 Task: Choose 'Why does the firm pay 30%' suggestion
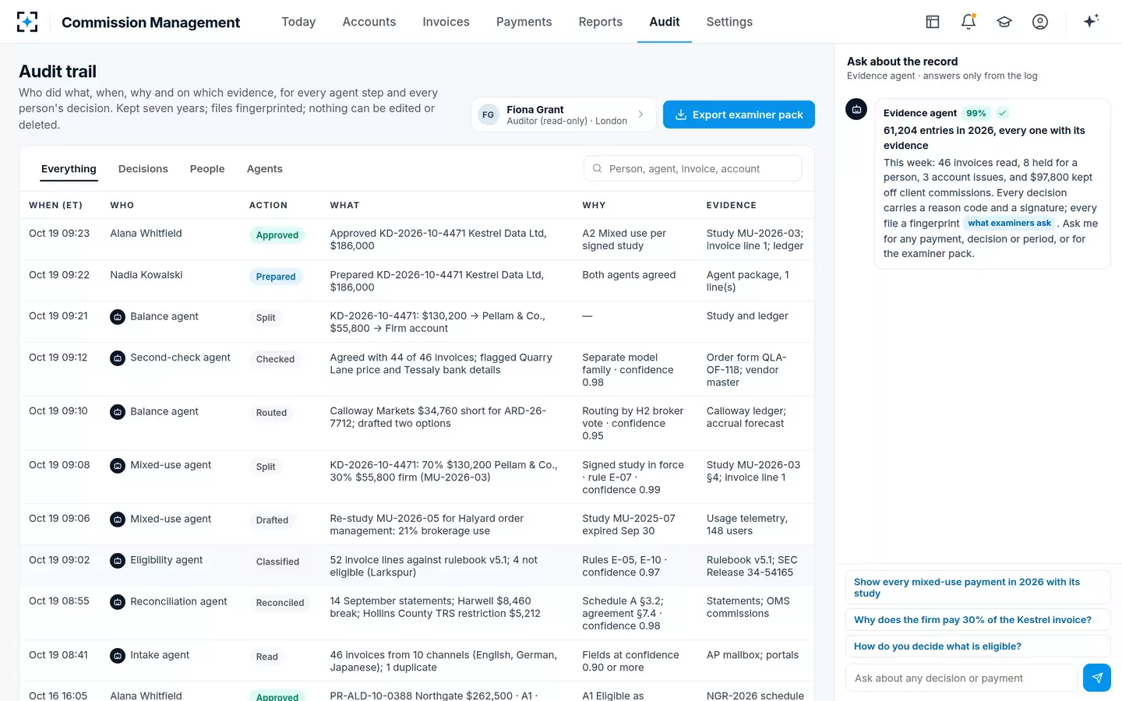(x=978, y=620)
